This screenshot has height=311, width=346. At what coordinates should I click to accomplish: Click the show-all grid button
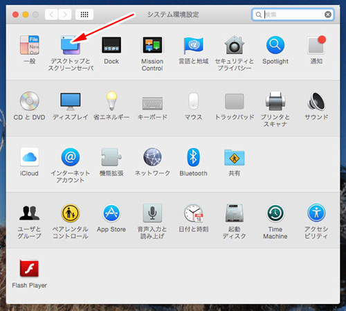tap(84, 15)
